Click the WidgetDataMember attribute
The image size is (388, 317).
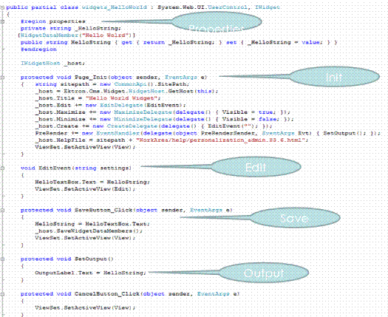pos(50,35)
